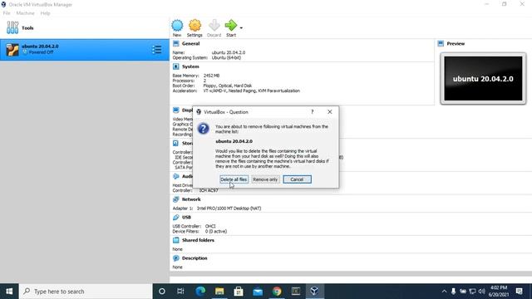
Task: Click the New machine toolbar icon
Action: 177,27
